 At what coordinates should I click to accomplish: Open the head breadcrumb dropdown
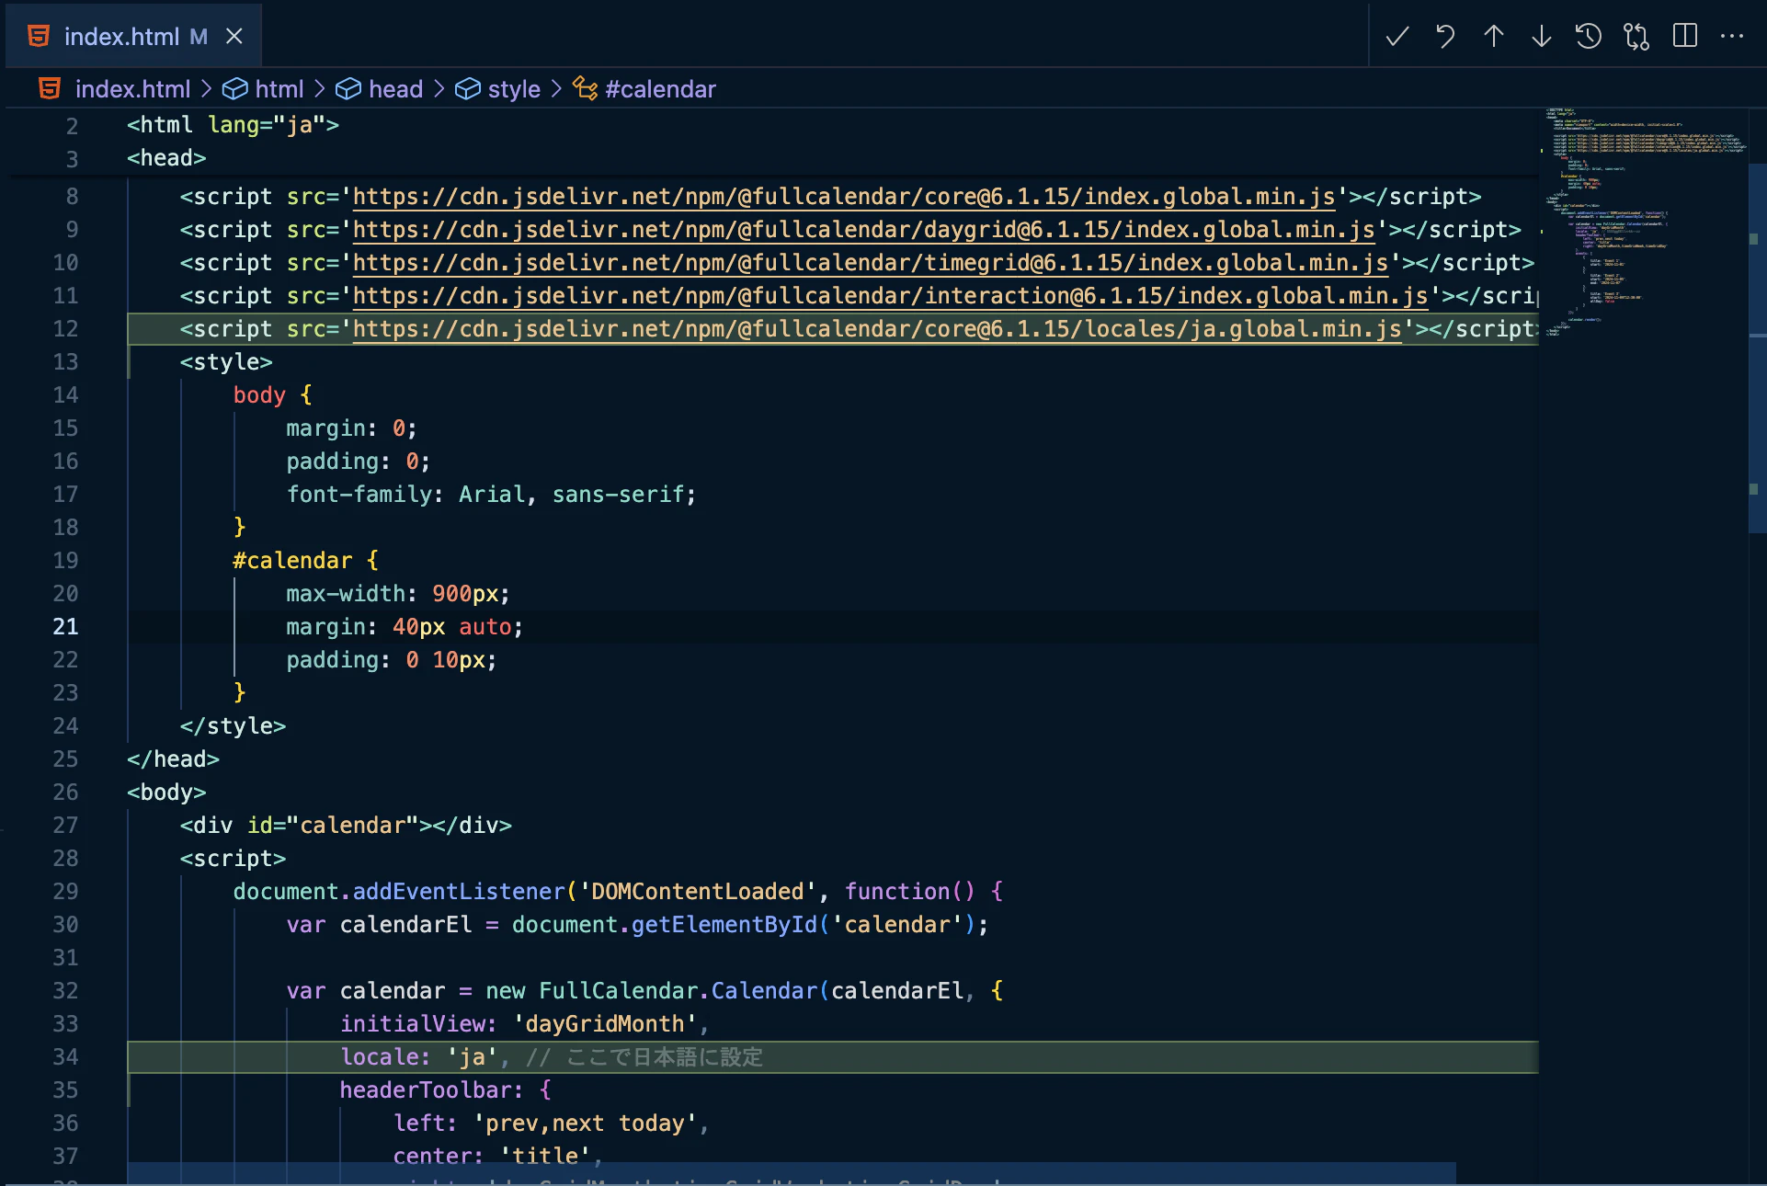click(395, 89)
